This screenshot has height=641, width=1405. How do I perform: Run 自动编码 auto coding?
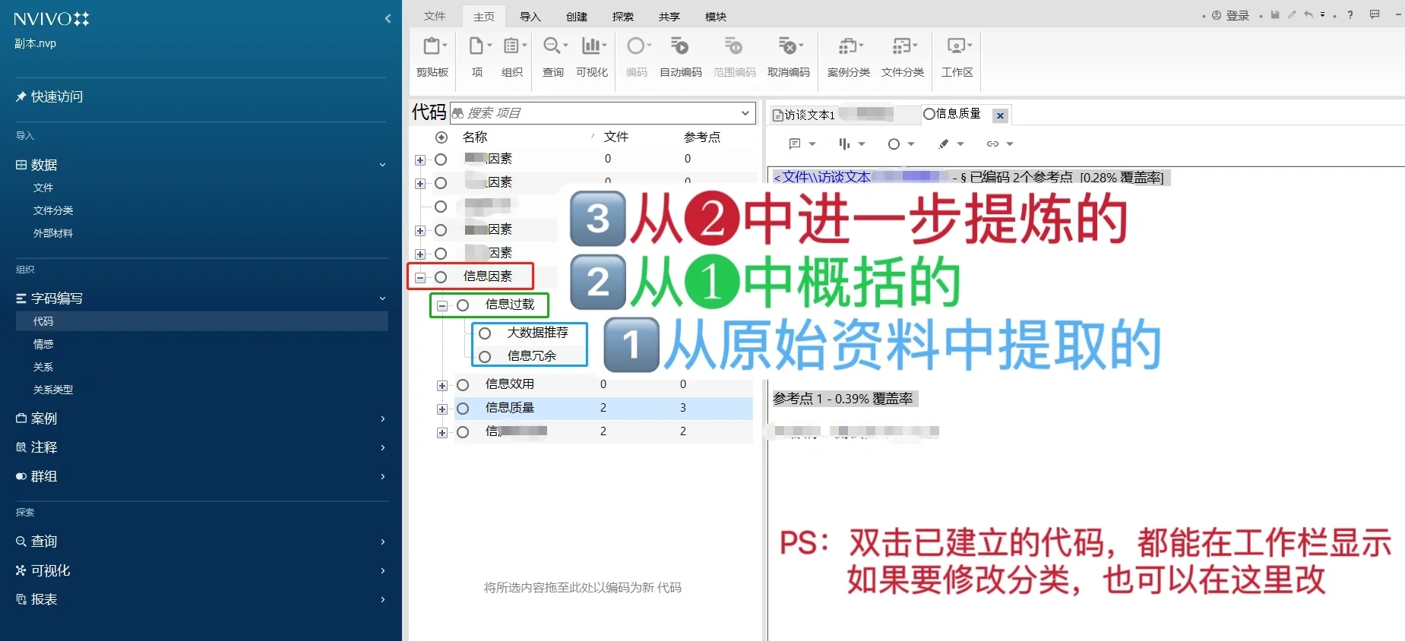681,56
